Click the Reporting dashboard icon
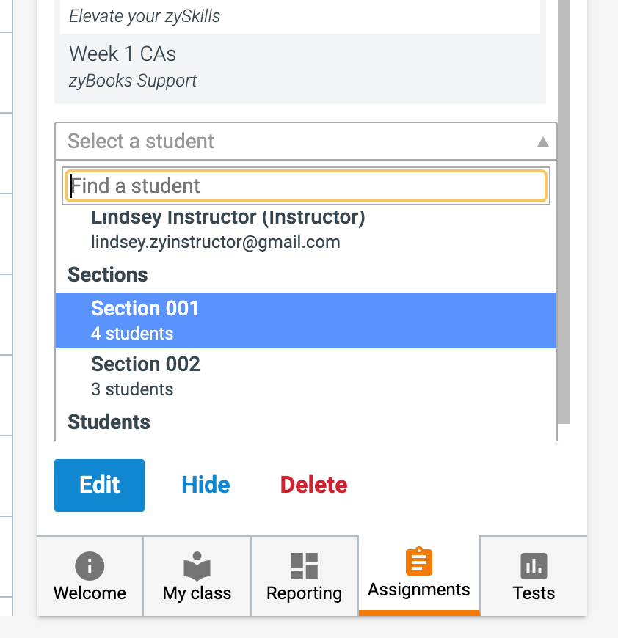The height and width of the screenshot is (638, 618). (304, 566)
